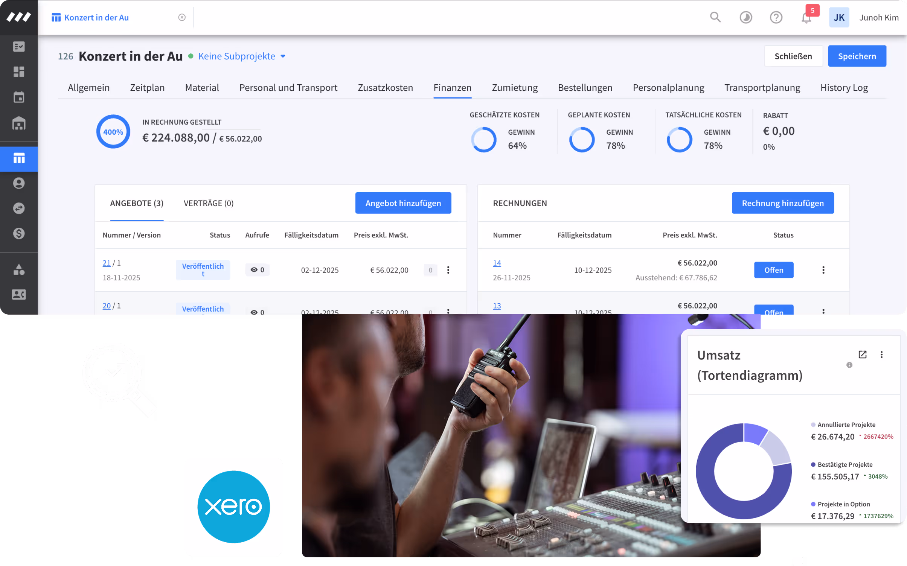This screenshot has width=907, height=566.
Task: Open the dollar sign finance icon in sidebar
Action: pyautogui.click(x=19, y=233)
